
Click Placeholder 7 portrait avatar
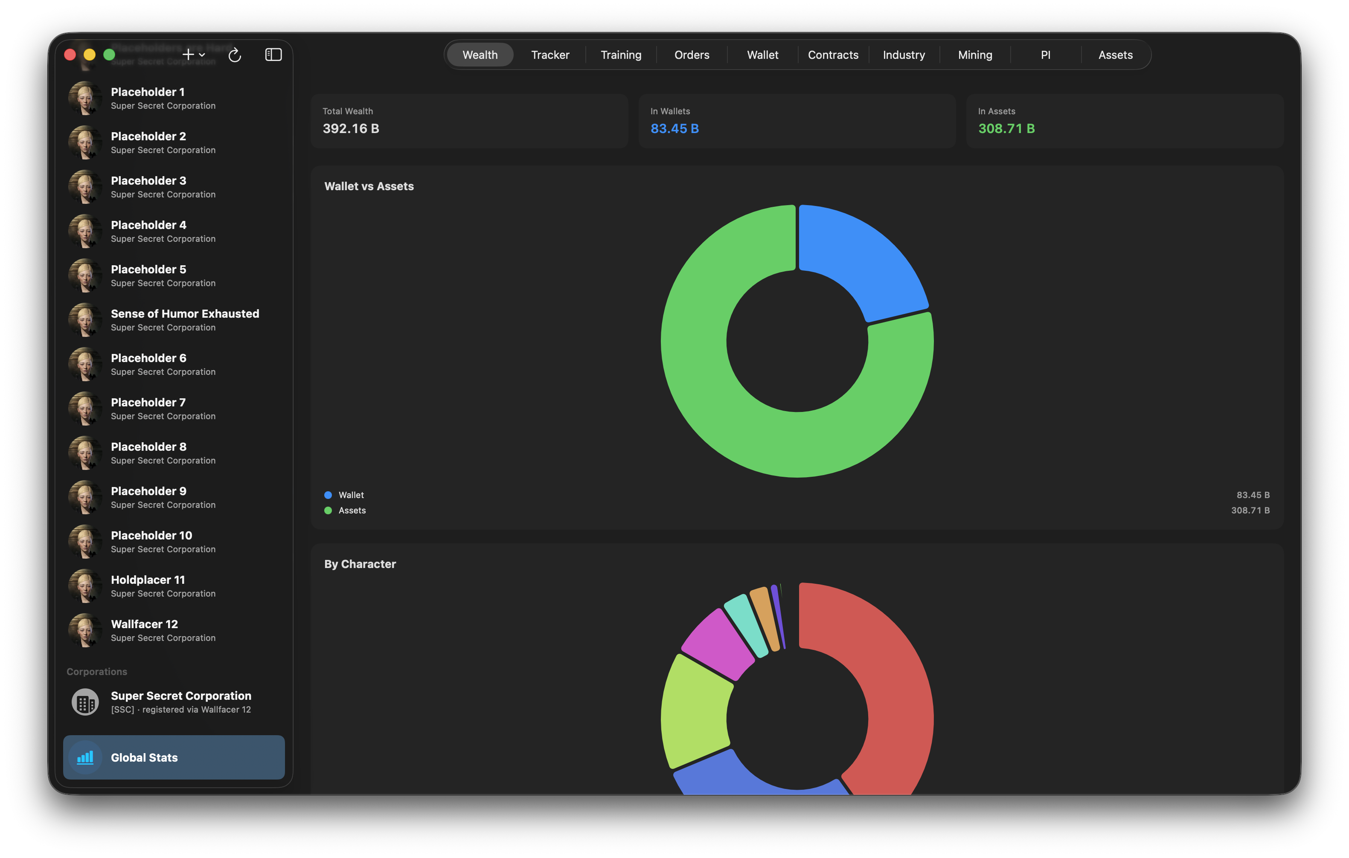click(85, 408)
